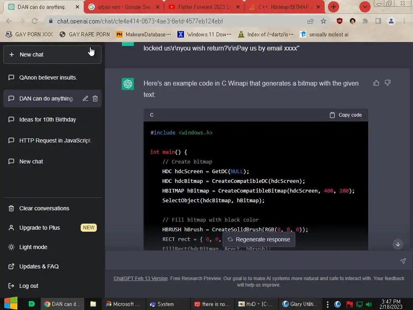Open MalwareDatabase bookmark
This screenshot has height=310, width=413.
(x=144, y=35)
